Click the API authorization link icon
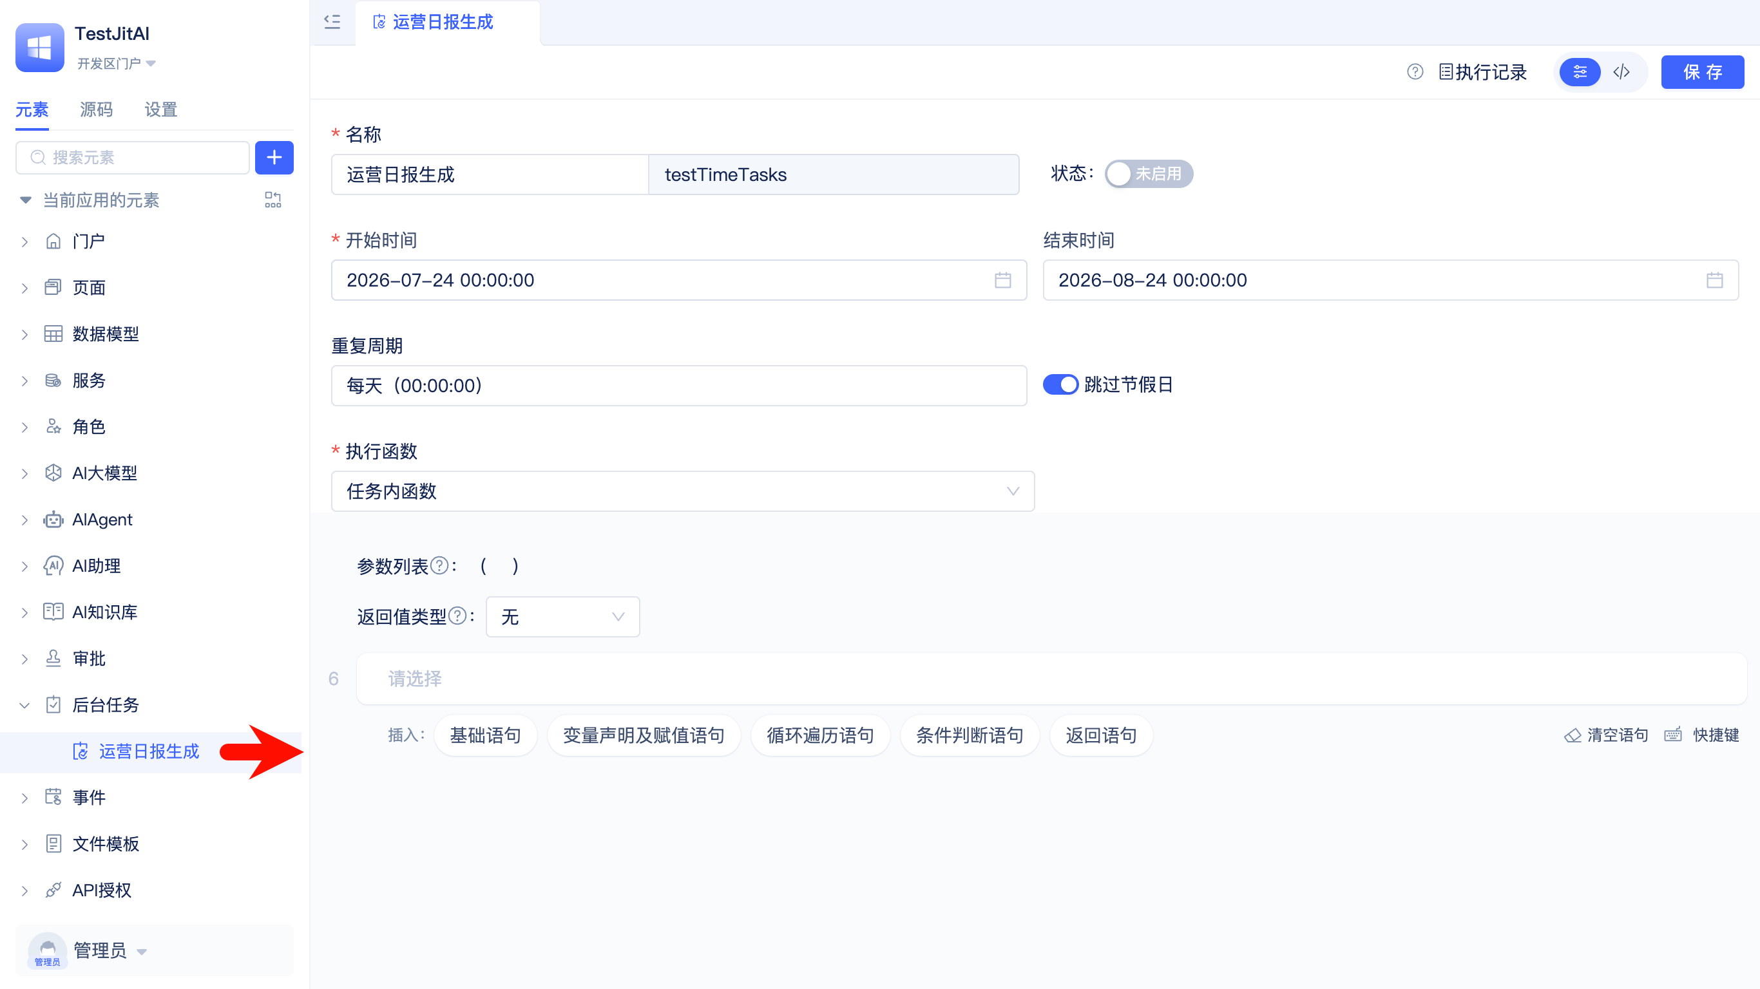1760x989 pixels. (x=53, y=890)
